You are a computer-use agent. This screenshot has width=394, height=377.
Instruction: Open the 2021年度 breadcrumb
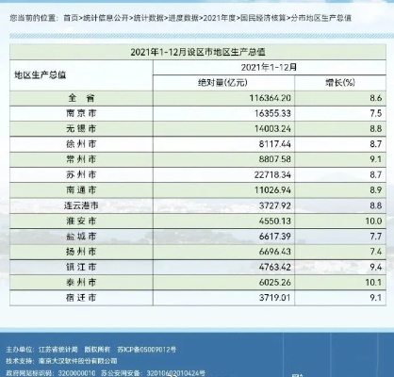point(220,18)
